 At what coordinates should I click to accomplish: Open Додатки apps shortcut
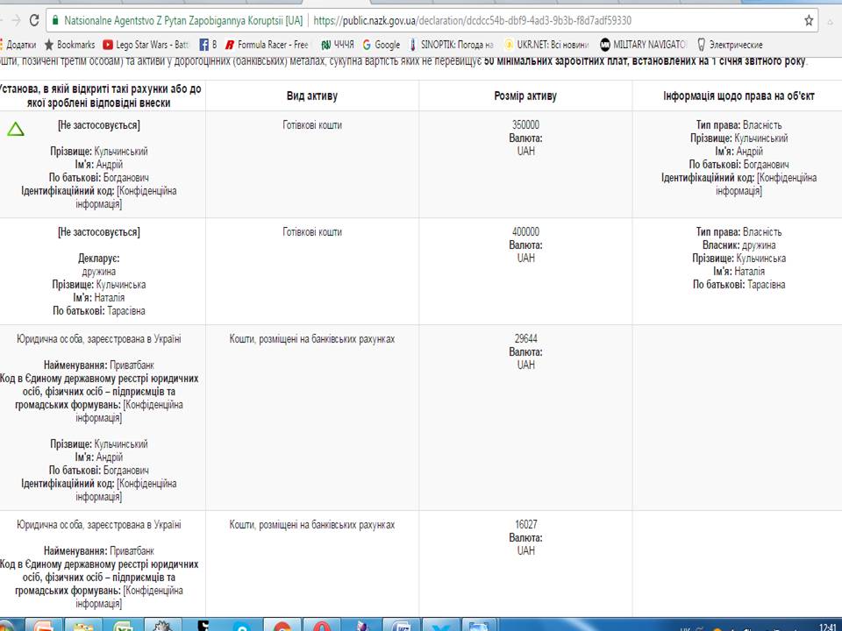pyautogui.click(x=18, y=45)
